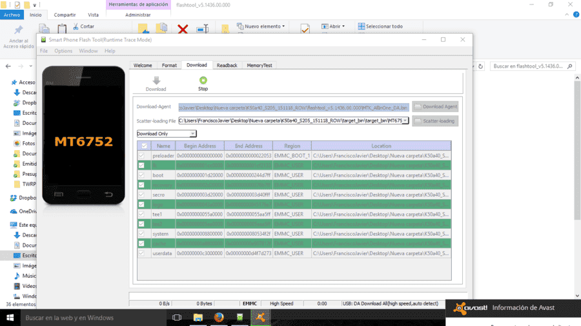Toggle the preloader partition checkbox

pyautogui.click(x=141, y=156)
